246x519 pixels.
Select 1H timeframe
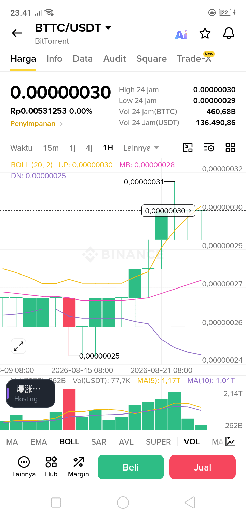tap(108, 148)
